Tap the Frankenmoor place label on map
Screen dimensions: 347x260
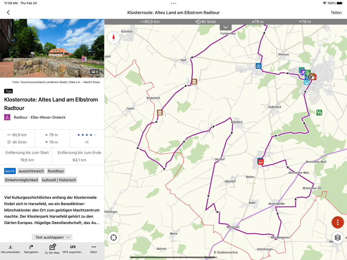pos(228,33)
